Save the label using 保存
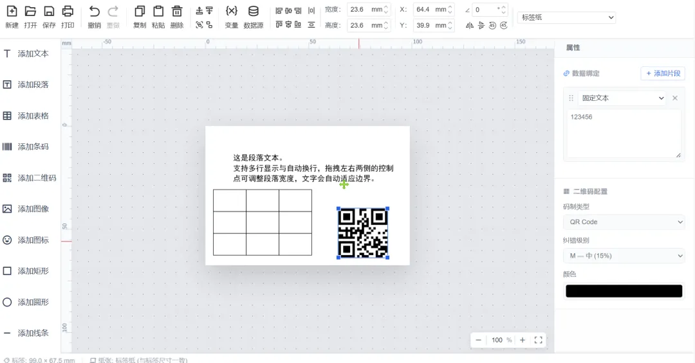The image size is (695, 363). 49,17
